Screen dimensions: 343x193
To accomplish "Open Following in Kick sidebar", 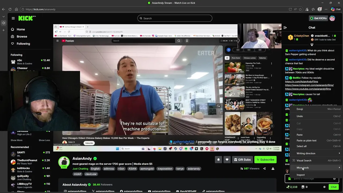I will click(x=20, y=44).
